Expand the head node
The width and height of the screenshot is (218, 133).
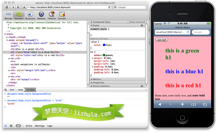point(7,37)
